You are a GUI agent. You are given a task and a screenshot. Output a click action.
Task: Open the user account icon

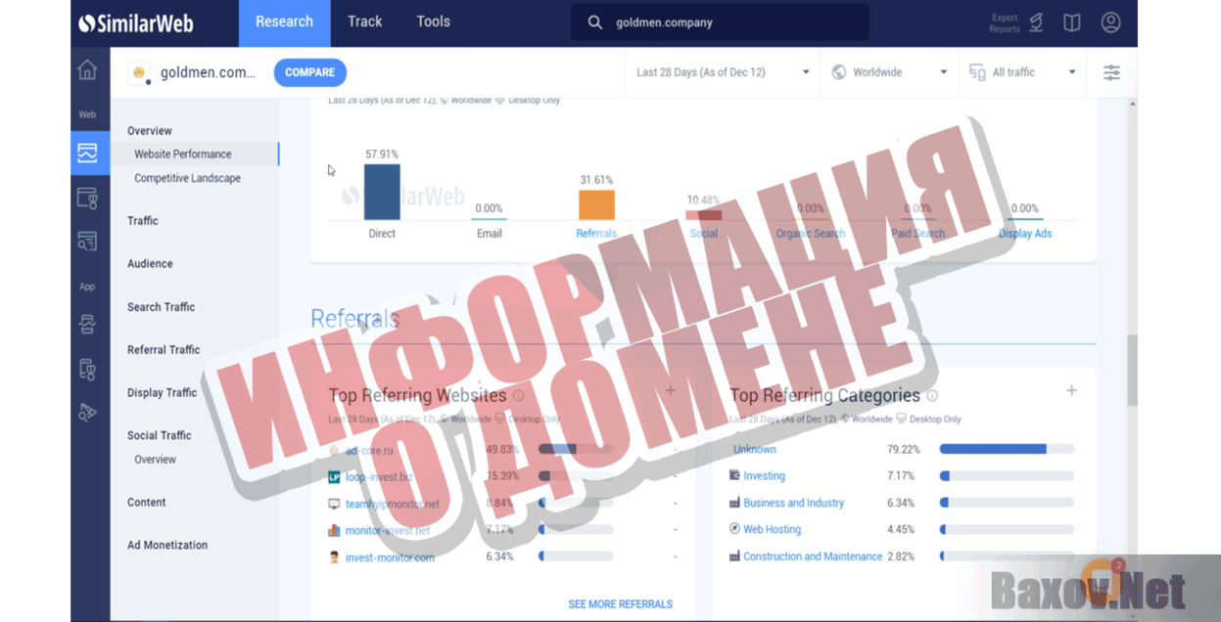pos(1110,22)
